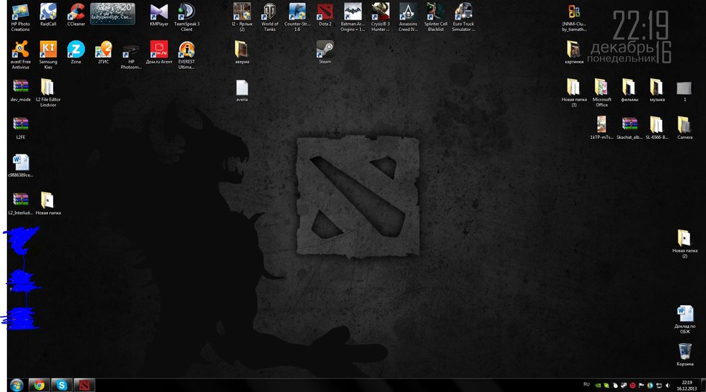Open the Steam desktop shortcut
The width and height of the screenshot is (706, 392).
coord(325,49)
